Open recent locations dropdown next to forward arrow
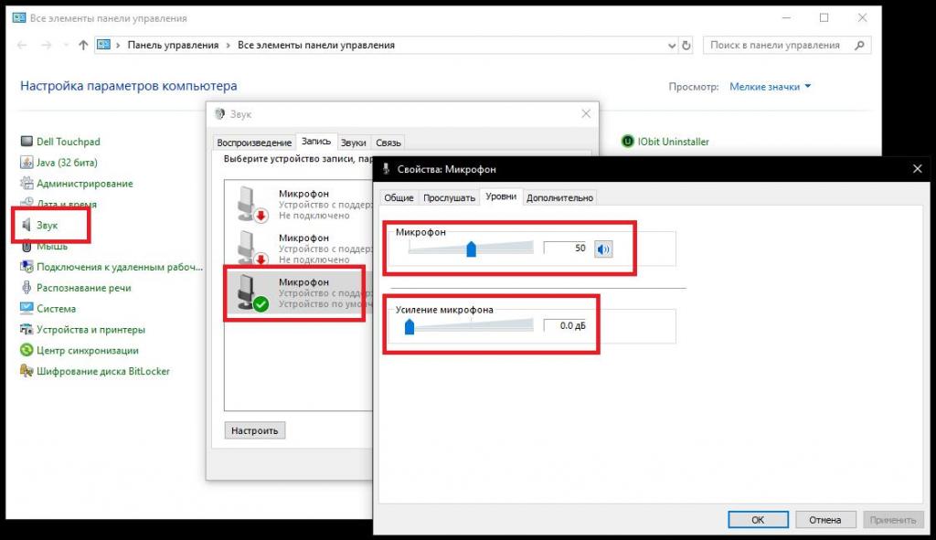 coord(66,46)
